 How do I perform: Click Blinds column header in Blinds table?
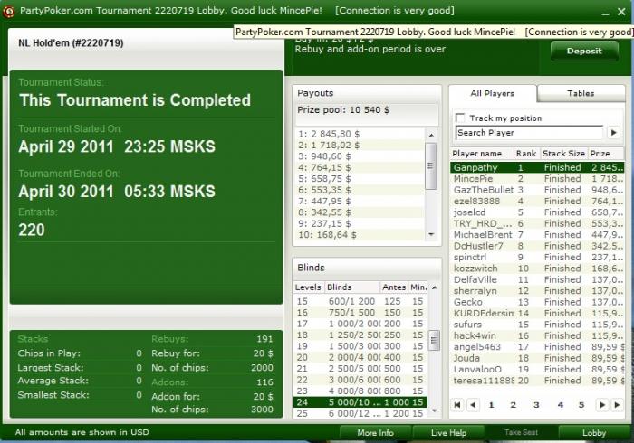[351, 287]
